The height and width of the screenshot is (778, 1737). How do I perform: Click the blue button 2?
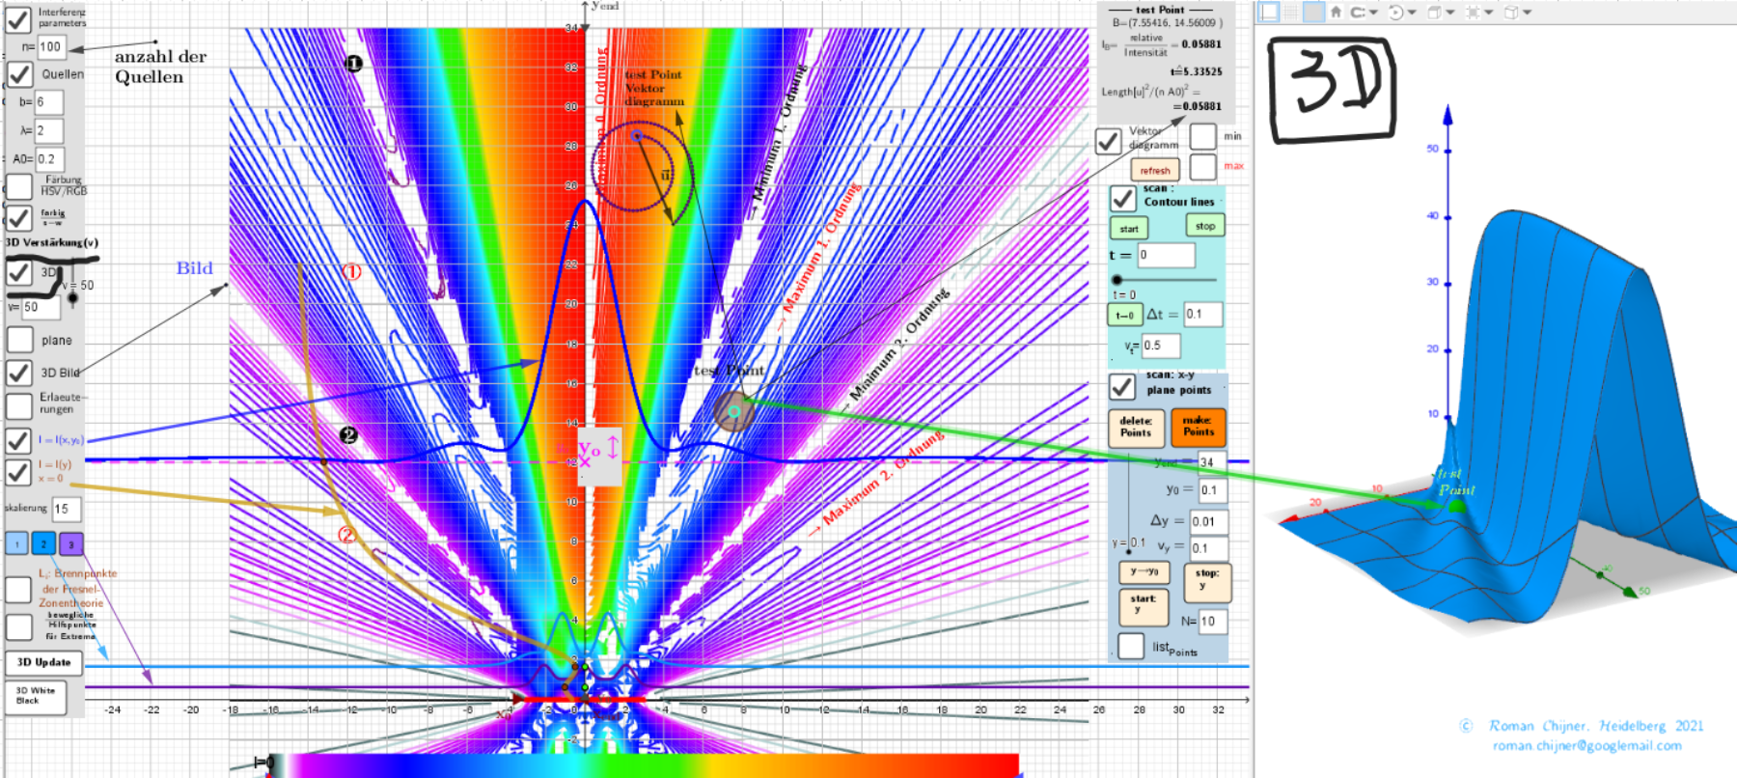click(x=43, y=543)
